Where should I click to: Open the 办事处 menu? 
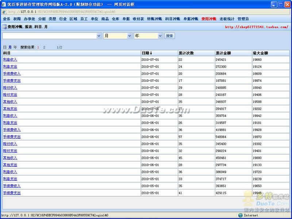(x=30, y=19)
